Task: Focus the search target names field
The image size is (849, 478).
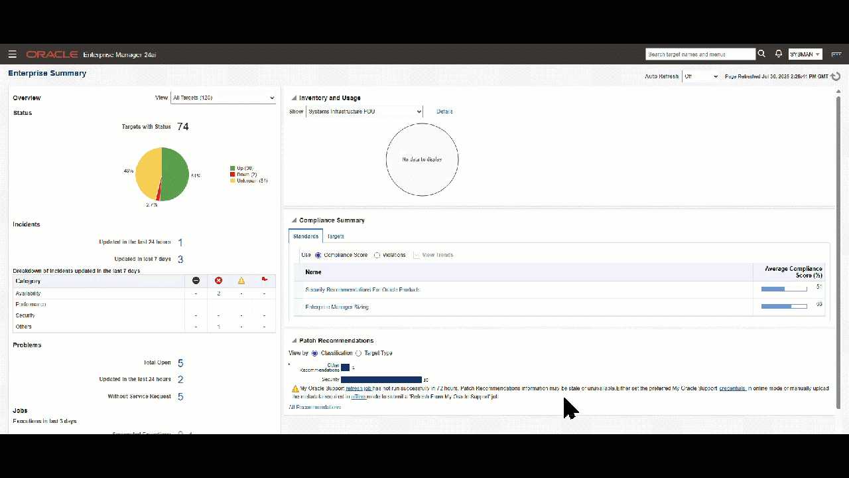Action: click(x=700, y=54)
